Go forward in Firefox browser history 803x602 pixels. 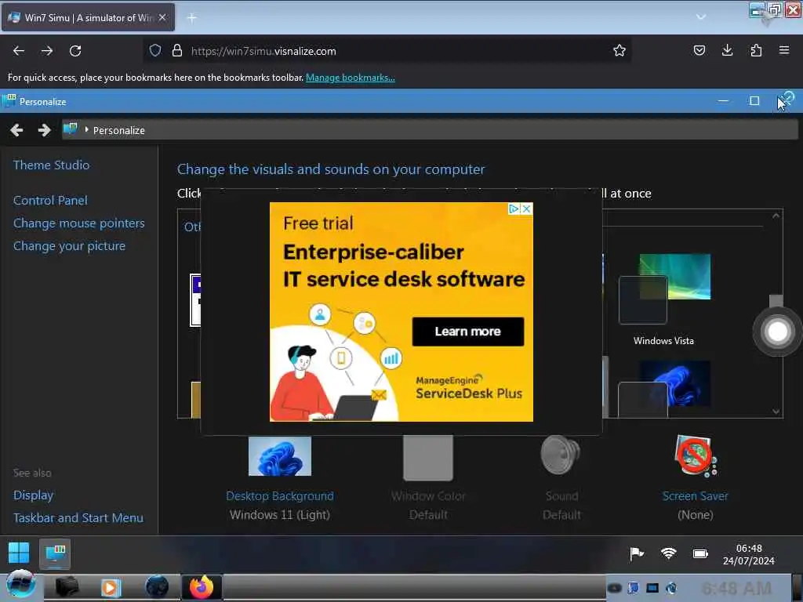[x=47, y=51]
